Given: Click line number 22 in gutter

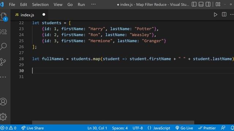Looking at the screenshot, I should click(21, 23).
